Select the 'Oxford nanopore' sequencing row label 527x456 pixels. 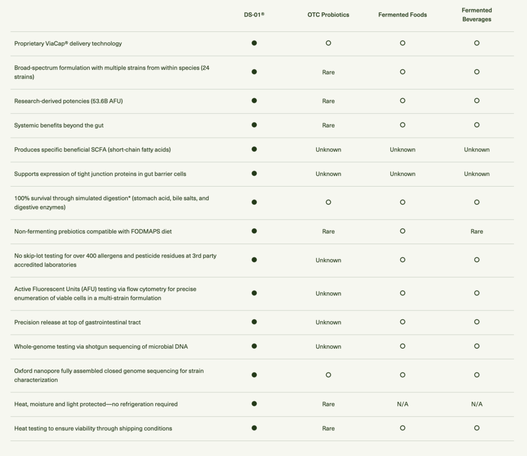click(109, 375)
